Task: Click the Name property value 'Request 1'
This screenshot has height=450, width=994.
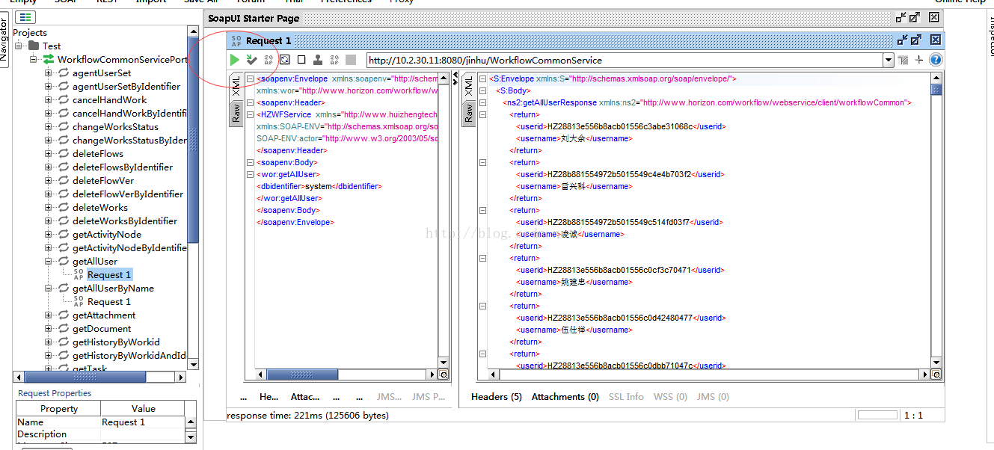Action: pos(142,422)
